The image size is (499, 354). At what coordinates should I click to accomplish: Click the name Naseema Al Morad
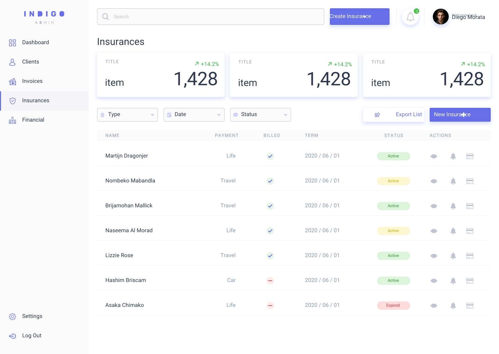click(129, 231)
